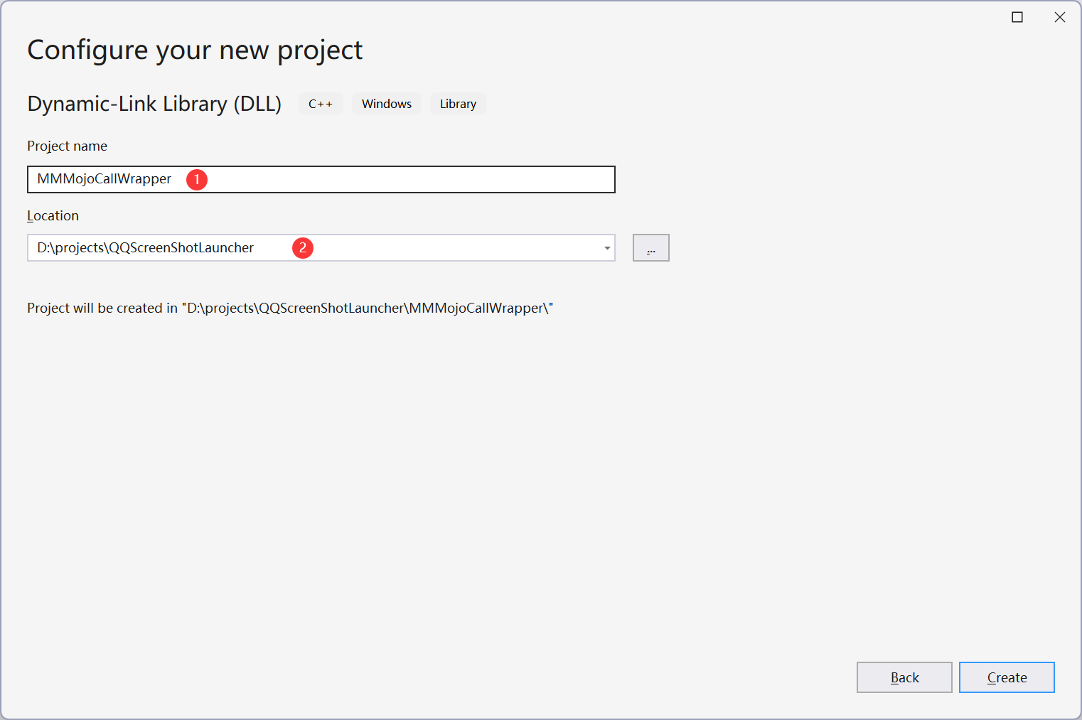Focus the Project name input field

[x=321, y=179]
